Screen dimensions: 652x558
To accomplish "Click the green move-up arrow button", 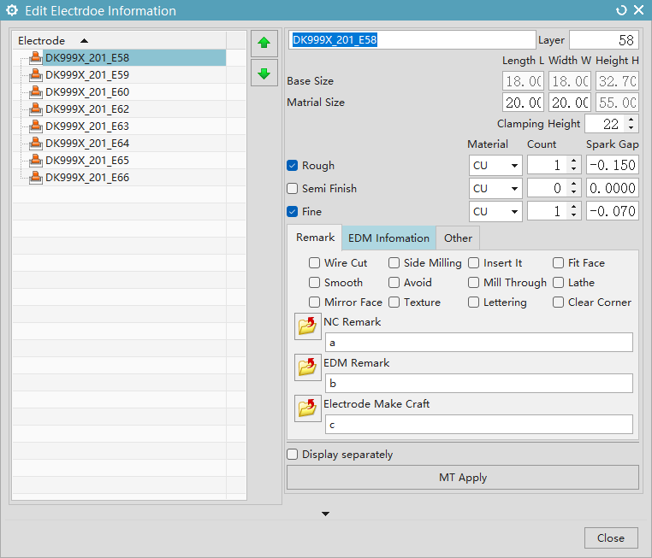I will (264, 42).
